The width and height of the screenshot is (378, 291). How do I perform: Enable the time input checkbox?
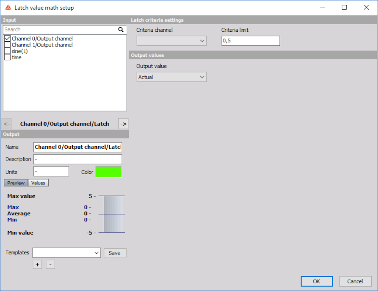7,57
